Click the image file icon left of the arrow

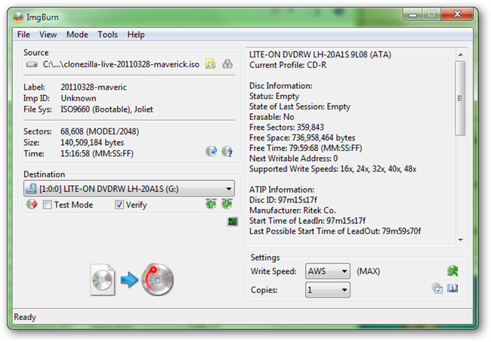point(103,280)
